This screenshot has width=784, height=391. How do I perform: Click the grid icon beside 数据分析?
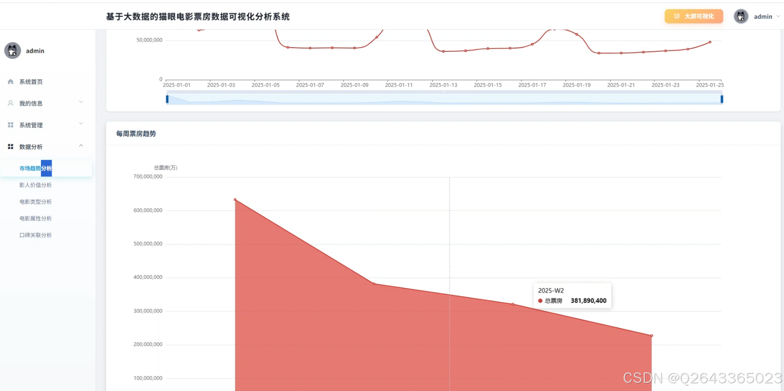coord(11,147)
